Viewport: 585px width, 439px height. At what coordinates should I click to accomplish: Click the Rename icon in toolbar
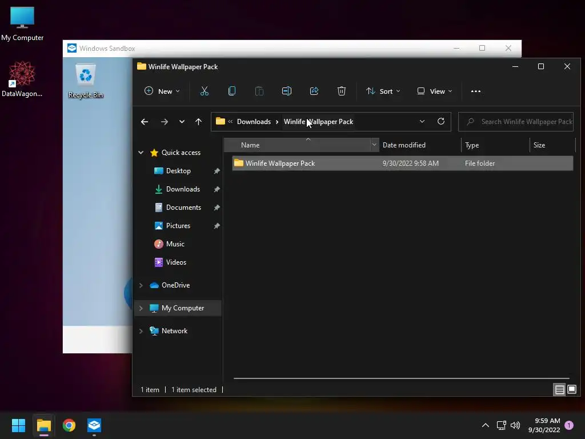pos(287,91)
